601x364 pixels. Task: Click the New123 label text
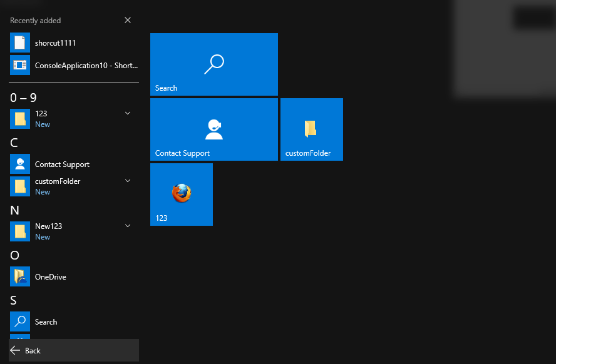pyautogui.click(x=48, y=226)
